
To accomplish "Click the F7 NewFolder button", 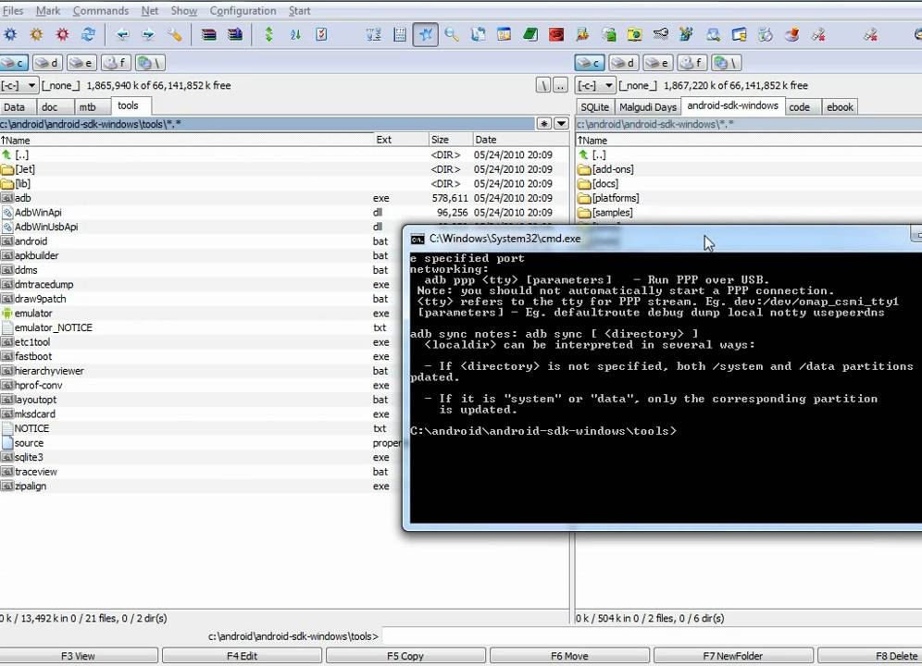I will [x=732, y=656].
